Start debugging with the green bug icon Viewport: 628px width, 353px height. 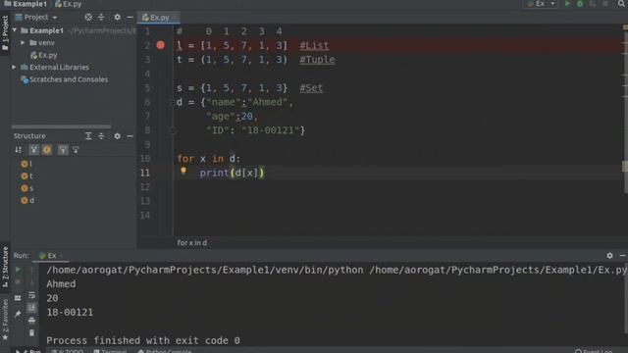[580, 4]
